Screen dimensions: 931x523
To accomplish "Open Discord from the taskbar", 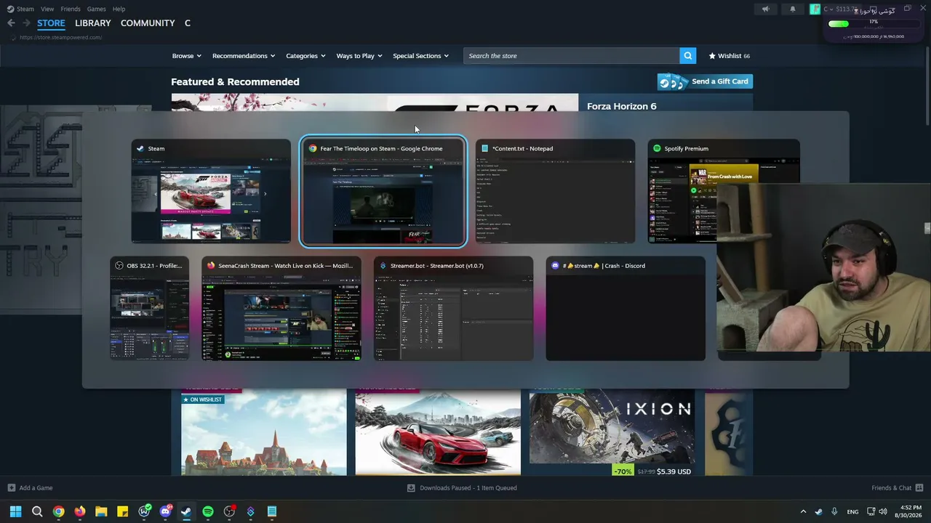I will (x=165, y=511).
